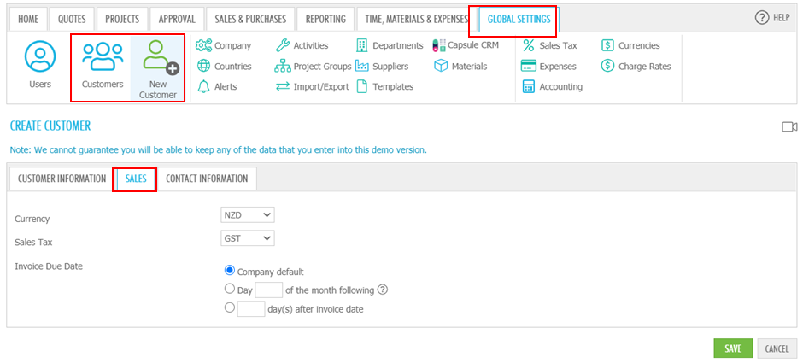The width and height of the screenshot is (803, 363).
Task: Open the Reporting main tab
Action: [325, 19]
